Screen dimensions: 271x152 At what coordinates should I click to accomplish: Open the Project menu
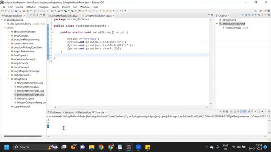(x=66, y=7)
